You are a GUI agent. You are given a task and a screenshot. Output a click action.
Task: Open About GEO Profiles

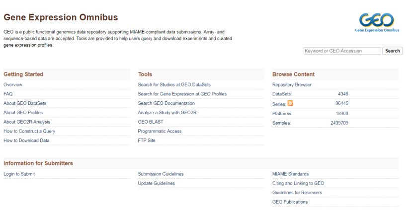click(x=23, y=113)
